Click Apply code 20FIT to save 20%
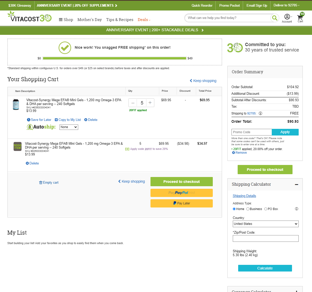This screenshot has height=292, width=312. point(146,149)
